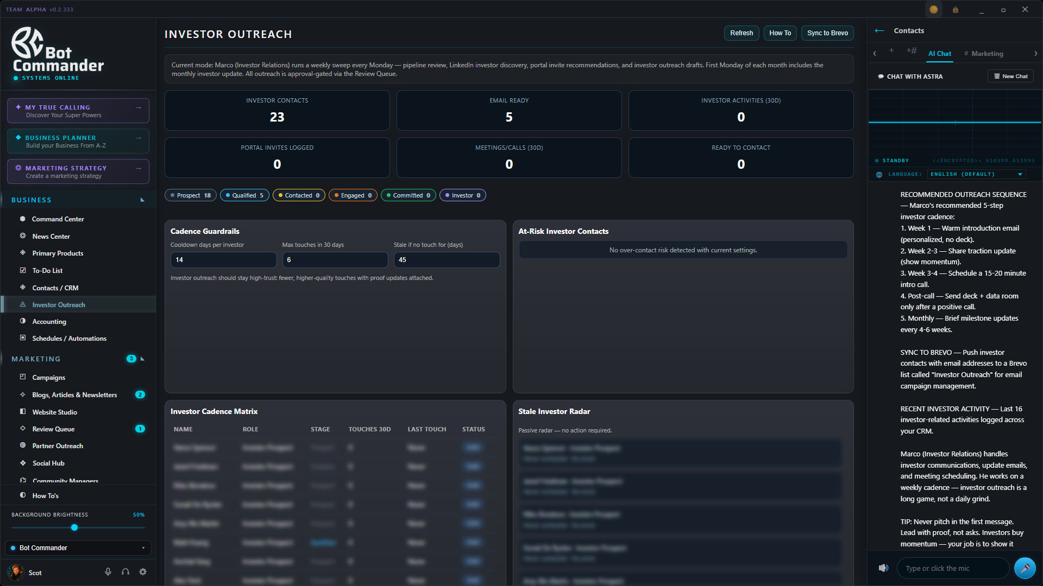Click the Social Hub icon

tap(23, 463)
